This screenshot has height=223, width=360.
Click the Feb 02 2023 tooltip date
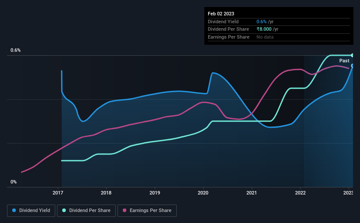221,14
